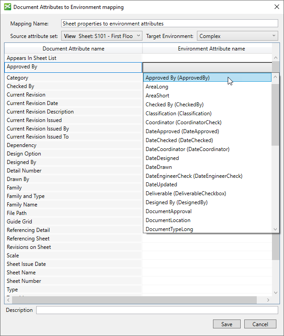Select the Current Revision Description row

[x=73, y=112]
